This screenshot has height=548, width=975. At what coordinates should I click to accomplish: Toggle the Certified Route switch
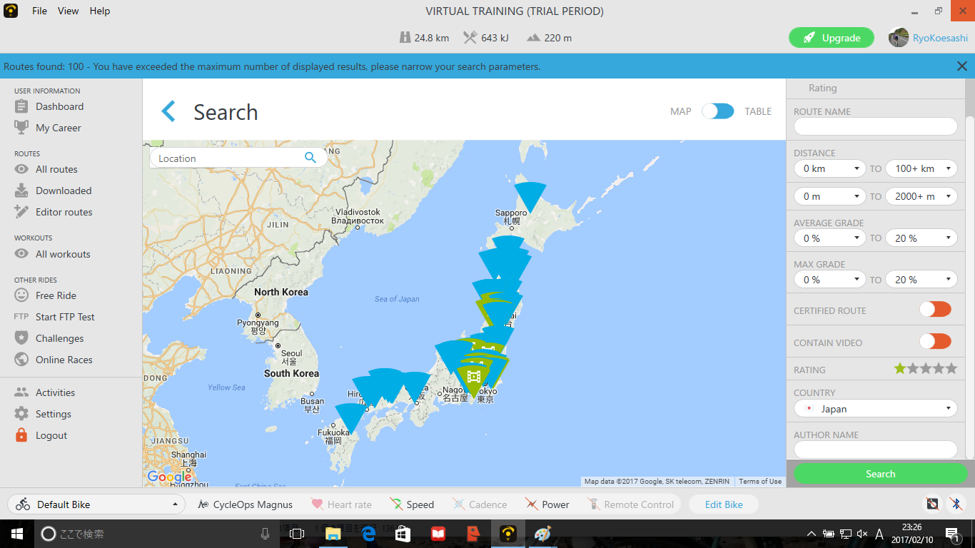[935, 310]
